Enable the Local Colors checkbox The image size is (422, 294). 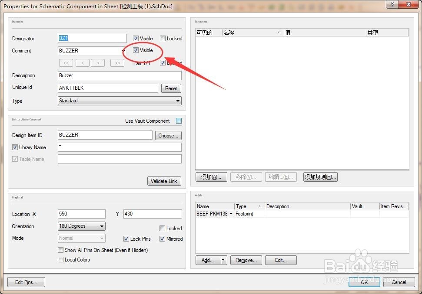(60, 260)
